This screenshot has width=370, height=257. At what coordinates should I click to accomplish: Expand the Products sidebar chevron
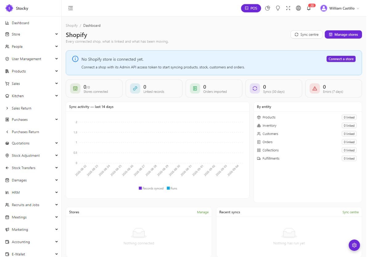click(x=56, y=71)
